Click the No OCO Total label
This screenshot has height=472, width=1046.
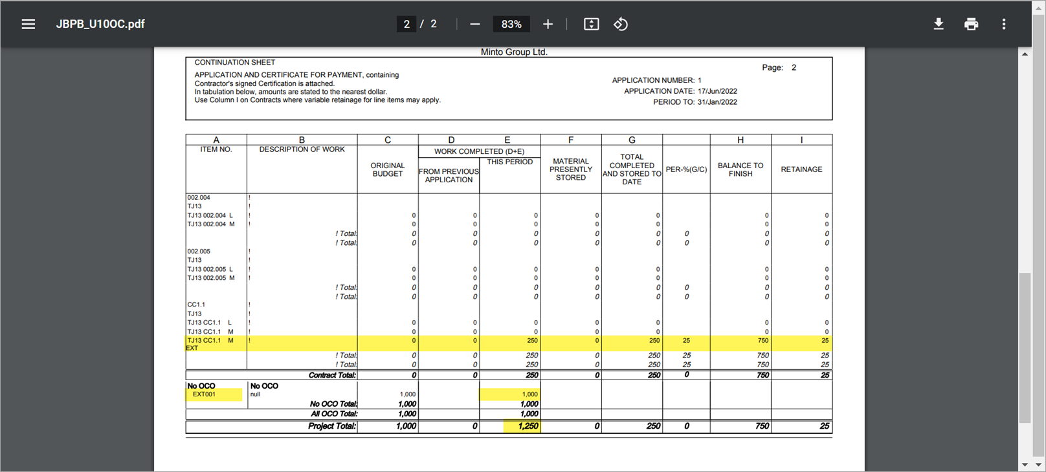coord(333,404)
